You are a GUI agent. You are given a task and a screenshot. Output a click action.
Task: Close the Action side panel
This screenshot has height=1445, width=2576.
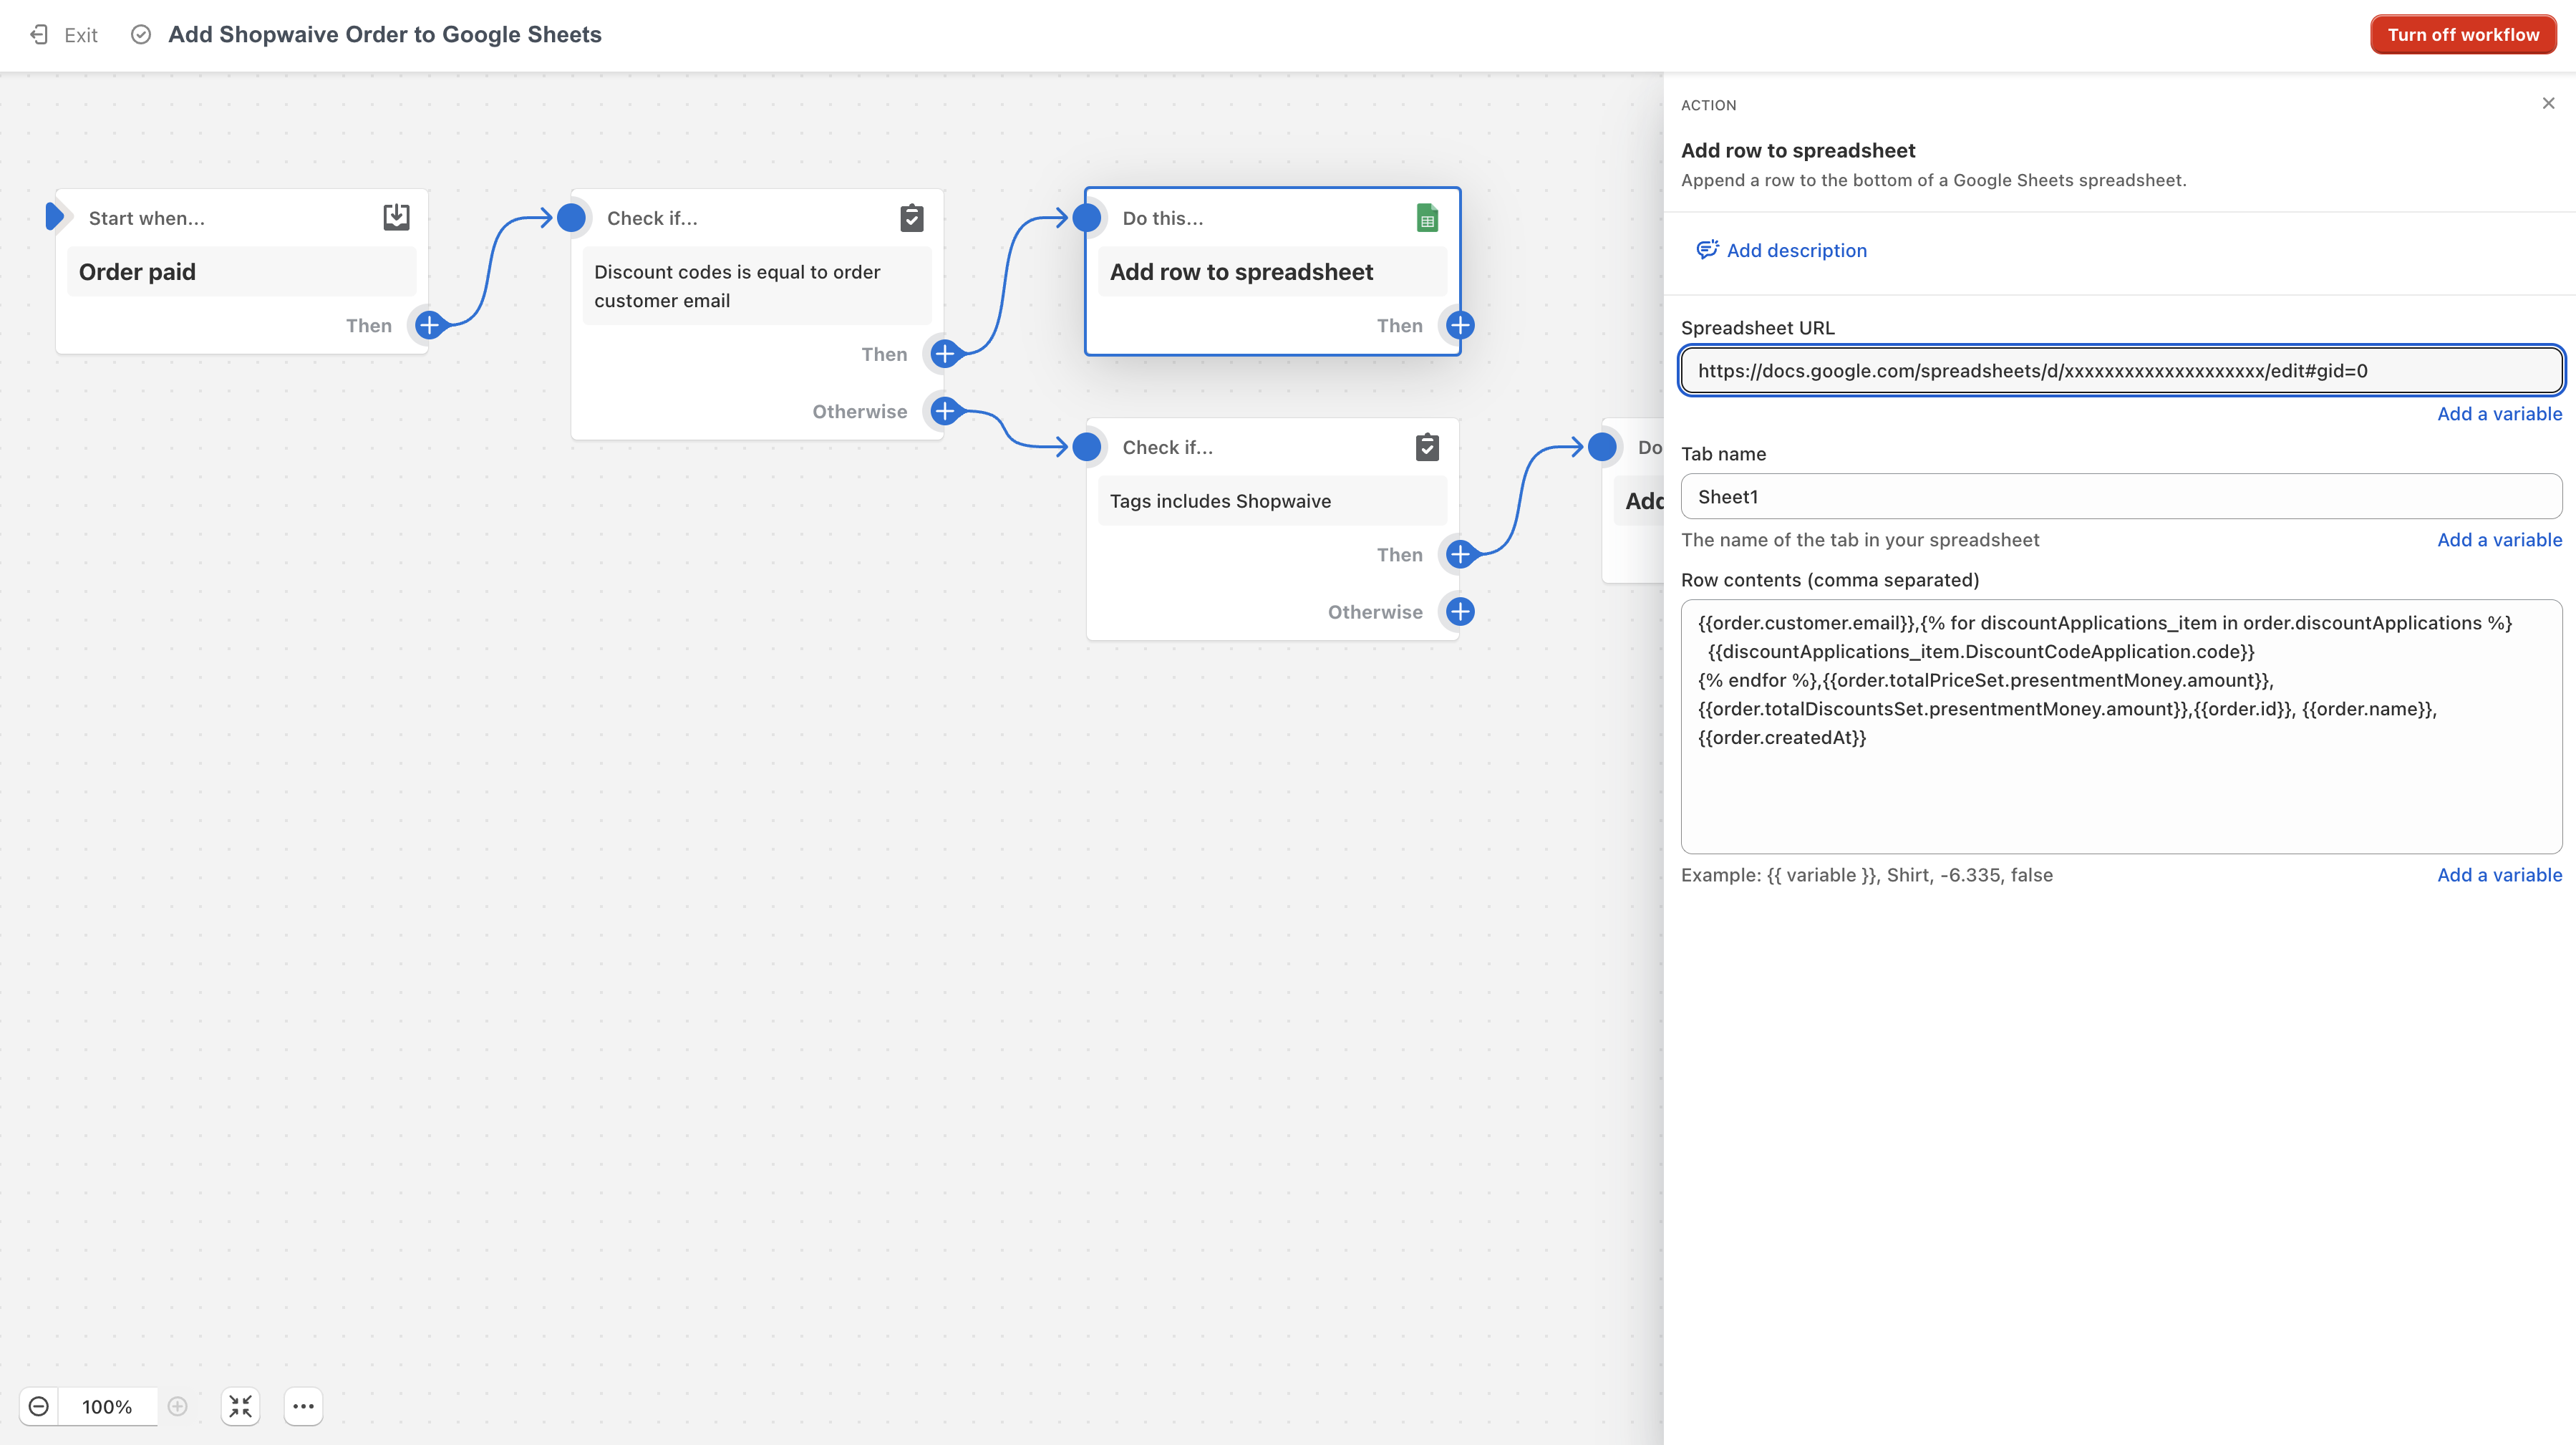point(2548,103)
